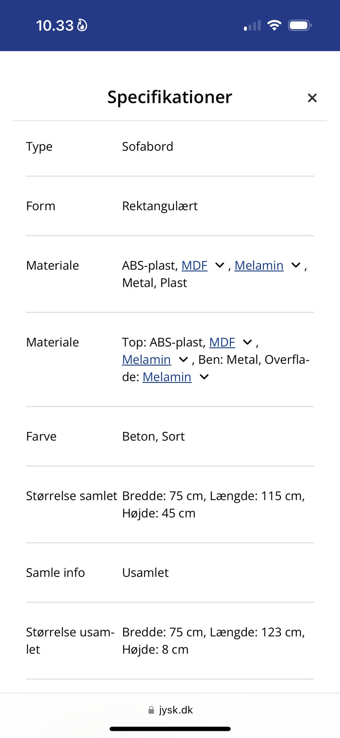The image size is (340, 738).
Task: Tap the Specifikationer title
Action: (x=169, y=97)
